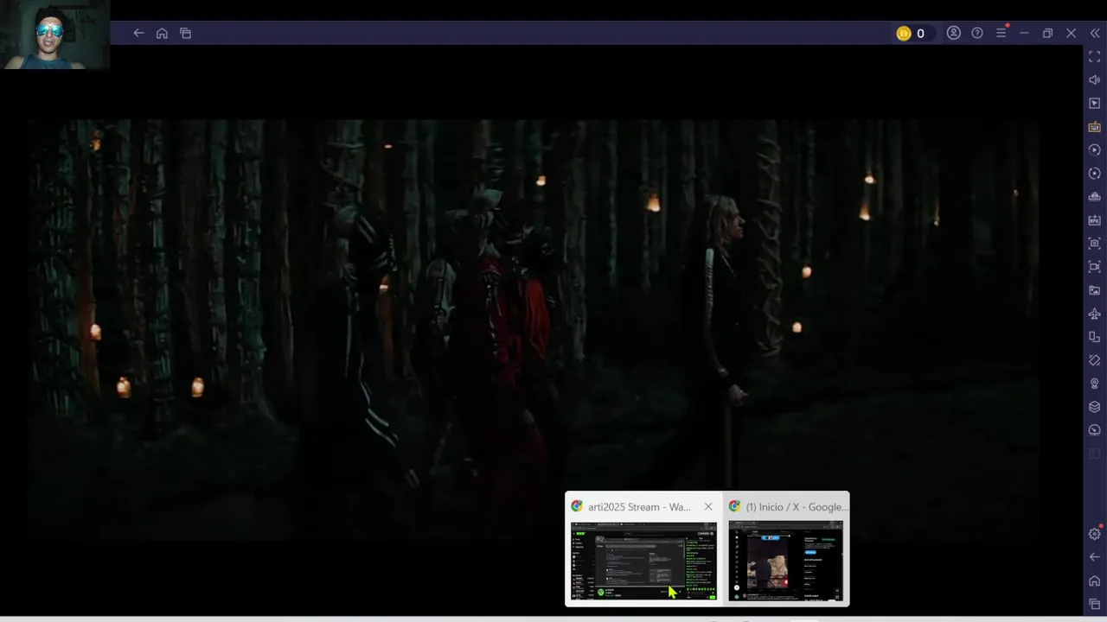Enter fullscreen mode from the sidebar
Image resolution: width=1107 pixels, height=622 pixels.
coord(1095,57)
